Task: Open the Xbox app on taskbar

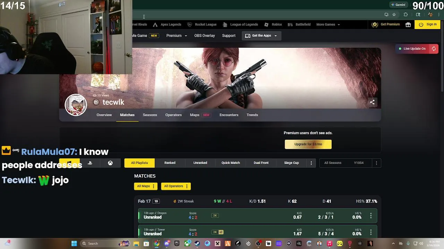Action: [x=187, y=243]
